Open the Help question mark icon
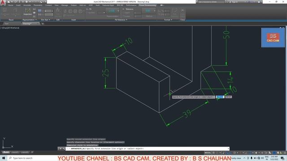This screenshot has height=161, width=287. pos(259,2)
